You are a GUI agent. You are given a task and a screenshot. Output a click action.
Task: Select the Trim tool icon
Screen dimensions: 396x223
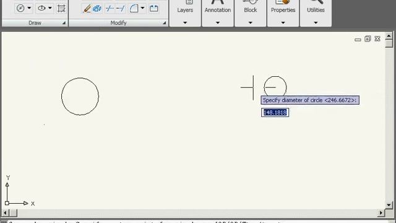point(110,9)
